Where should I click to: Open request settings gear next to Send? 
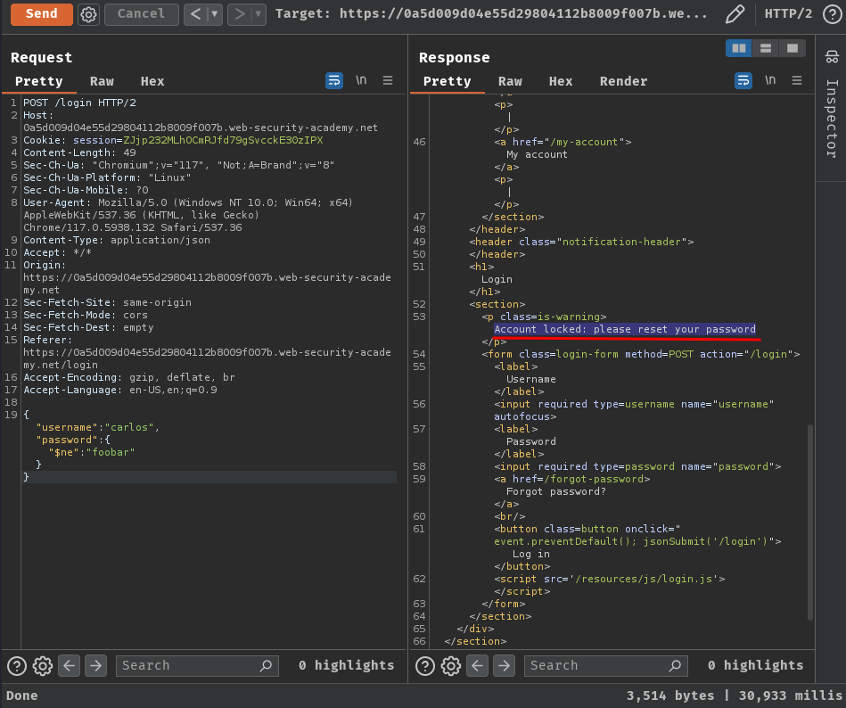pos(88,14)
